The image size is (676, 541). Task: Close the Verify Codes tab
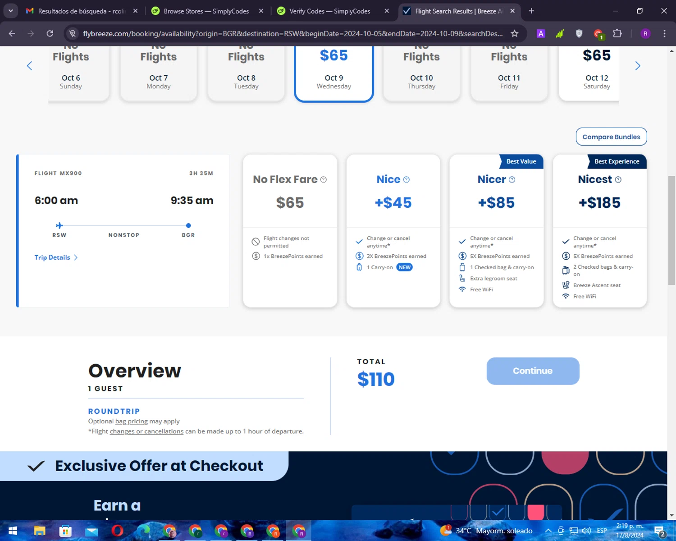tap(387, 11)
